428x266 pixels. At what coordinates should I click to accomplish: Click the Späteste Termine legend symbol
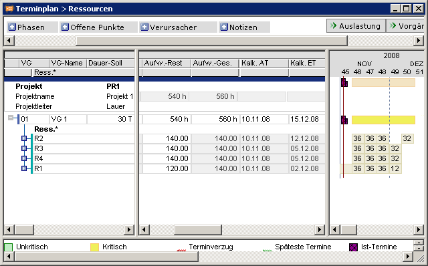coord(267,250)
